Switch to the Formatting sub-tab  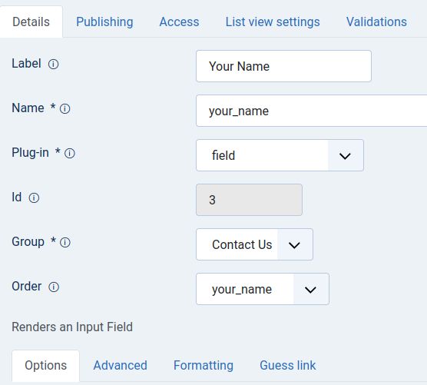[204, 365]
